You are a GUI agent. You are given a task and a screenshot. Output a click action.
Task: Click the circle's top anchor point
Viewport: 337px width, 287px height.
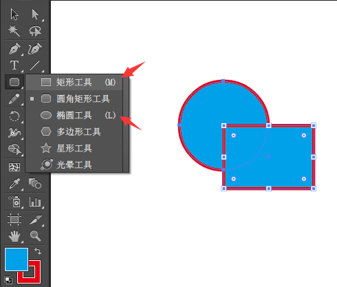224,81
